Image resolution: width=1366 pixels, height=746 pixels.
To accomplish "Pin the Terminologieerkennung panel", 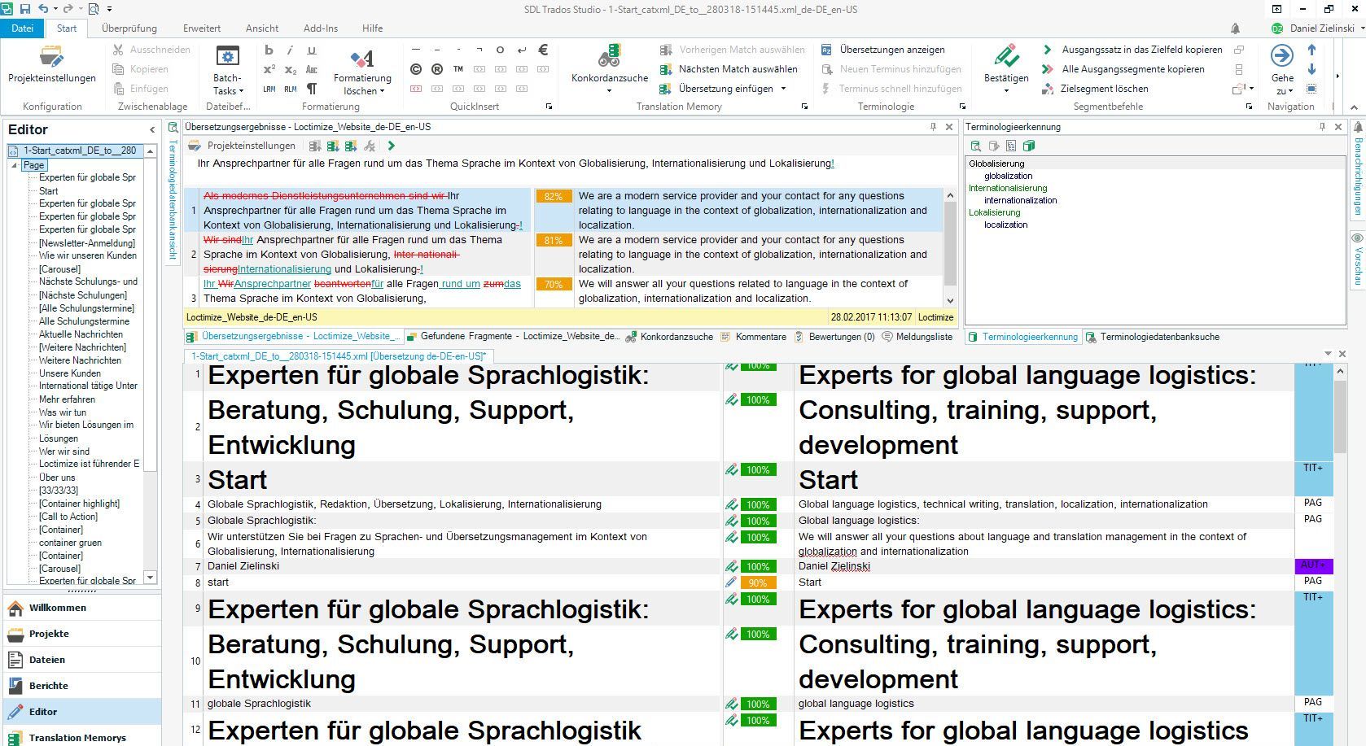I will (x=1323, y=127).
